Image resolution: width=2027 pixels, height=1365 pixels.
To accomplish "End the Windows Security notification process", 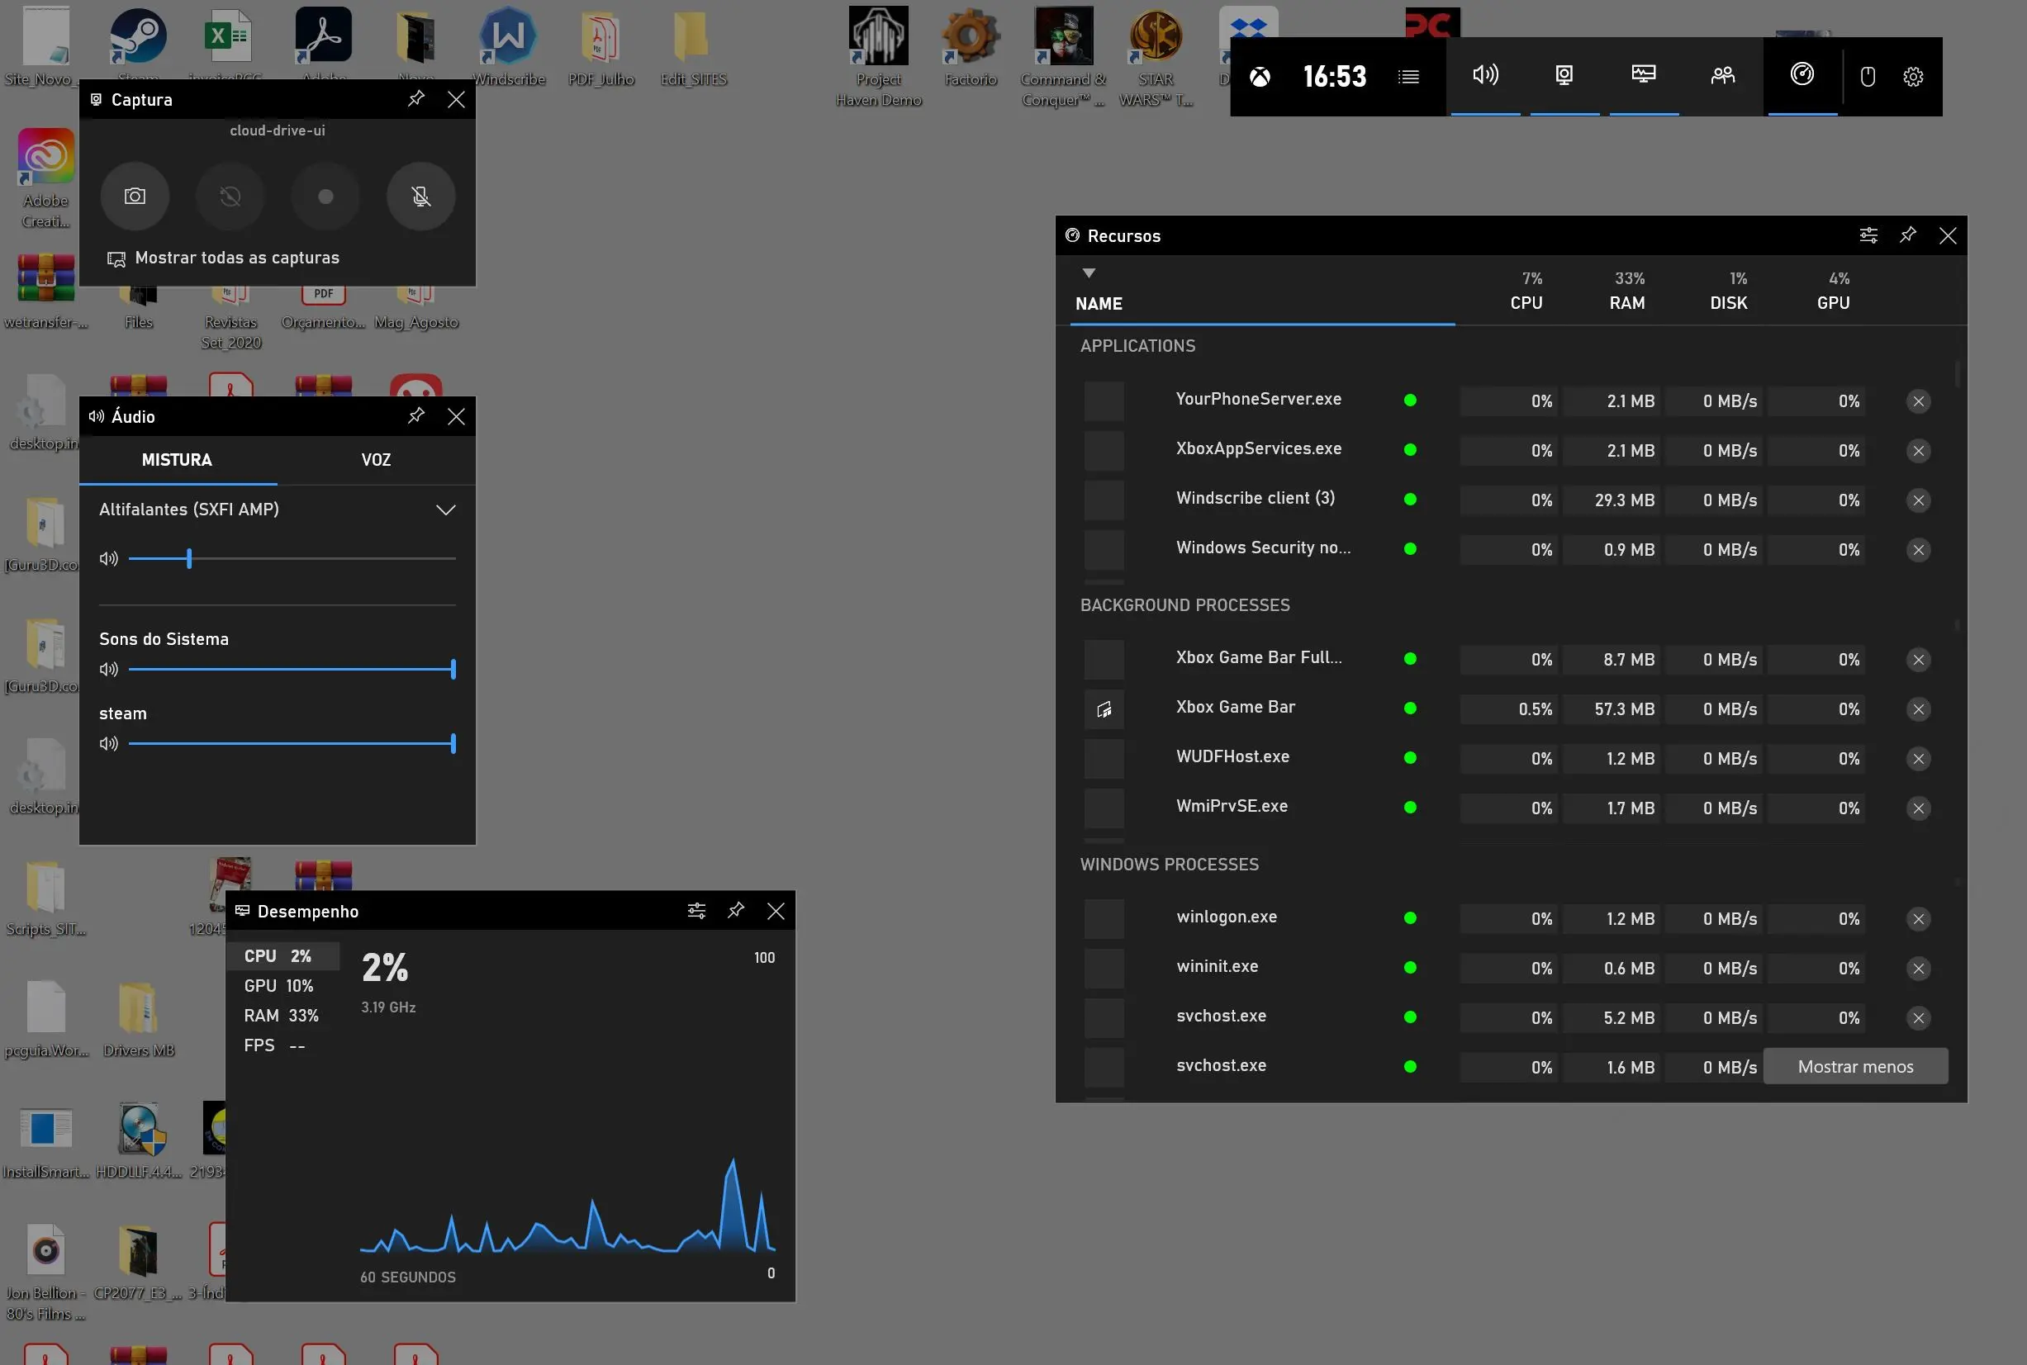I will (1918, 550).
